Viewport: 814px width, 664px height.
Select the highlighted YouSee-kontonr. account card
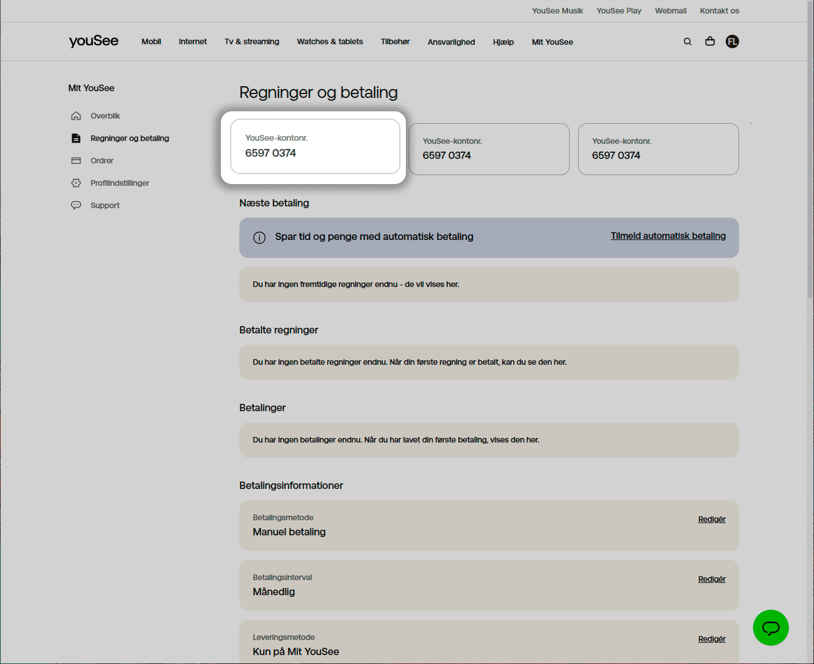(x=315, y=147)
